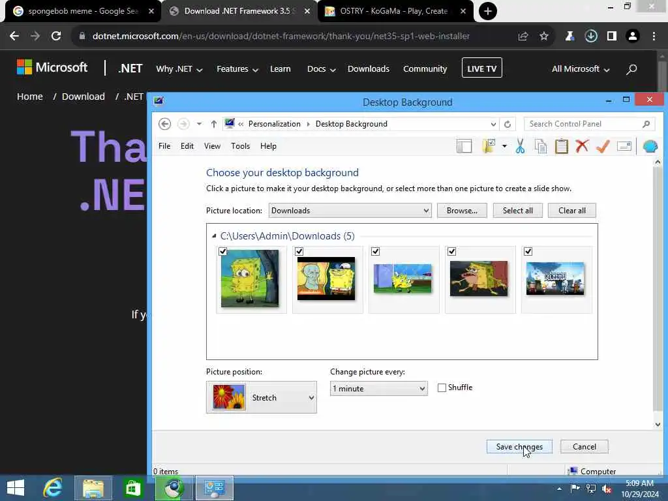Screen dimensions: 668x501
Task: Switch to the spongebob meme Google tab
Action: point(83,11)
